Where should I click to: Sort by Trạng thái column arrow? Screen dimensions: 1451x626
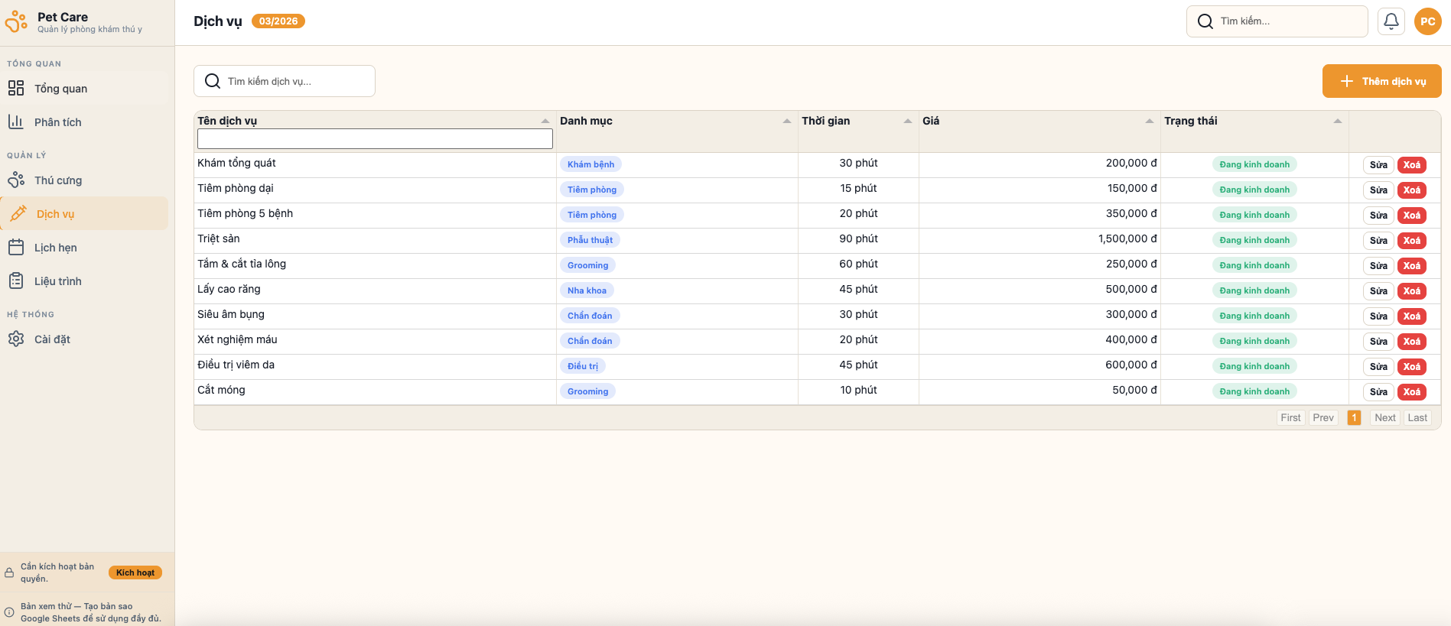tap(1337, 122)
